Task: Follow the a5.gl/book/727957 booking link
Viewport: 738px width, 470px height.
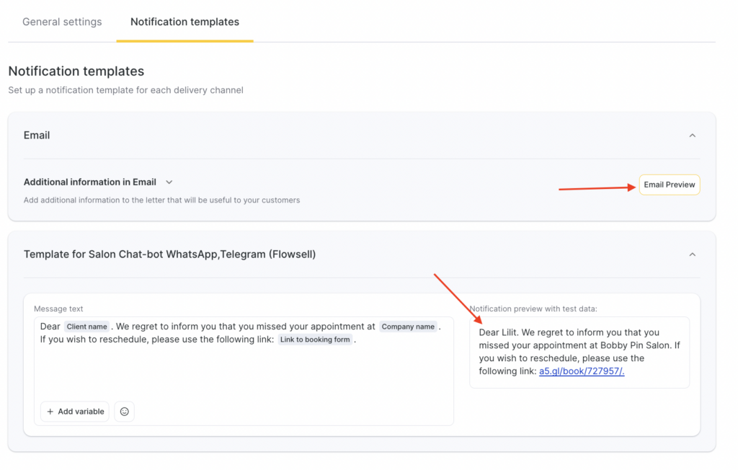Action: coord(582,371)
